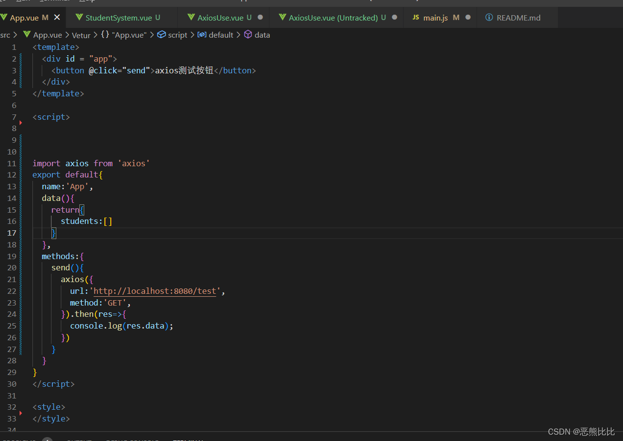The image size is (623, 441).
Task: Click the closing </template> tag
Action: pos(58,93)
